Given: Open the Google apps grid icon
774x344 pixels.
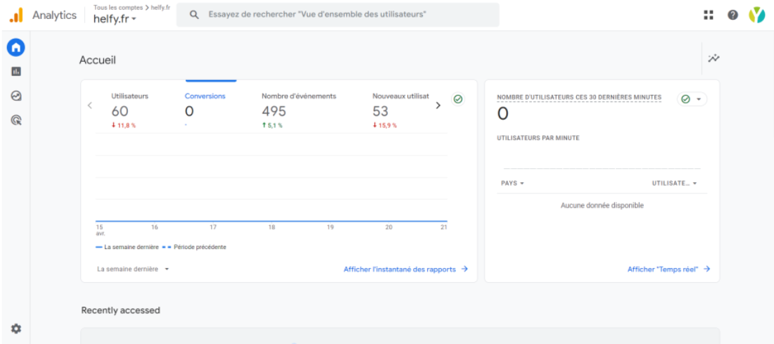Looking at the screenshot, I should [x=709, y=15].
